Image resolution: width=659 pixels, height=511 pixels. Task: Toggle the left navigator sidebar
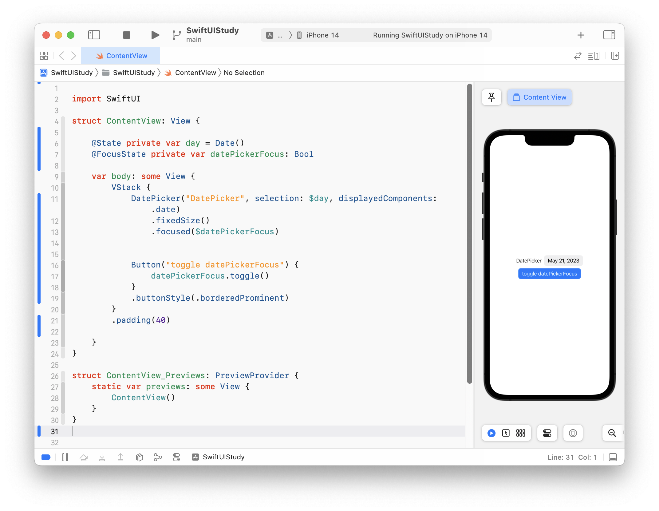(94, 35)
